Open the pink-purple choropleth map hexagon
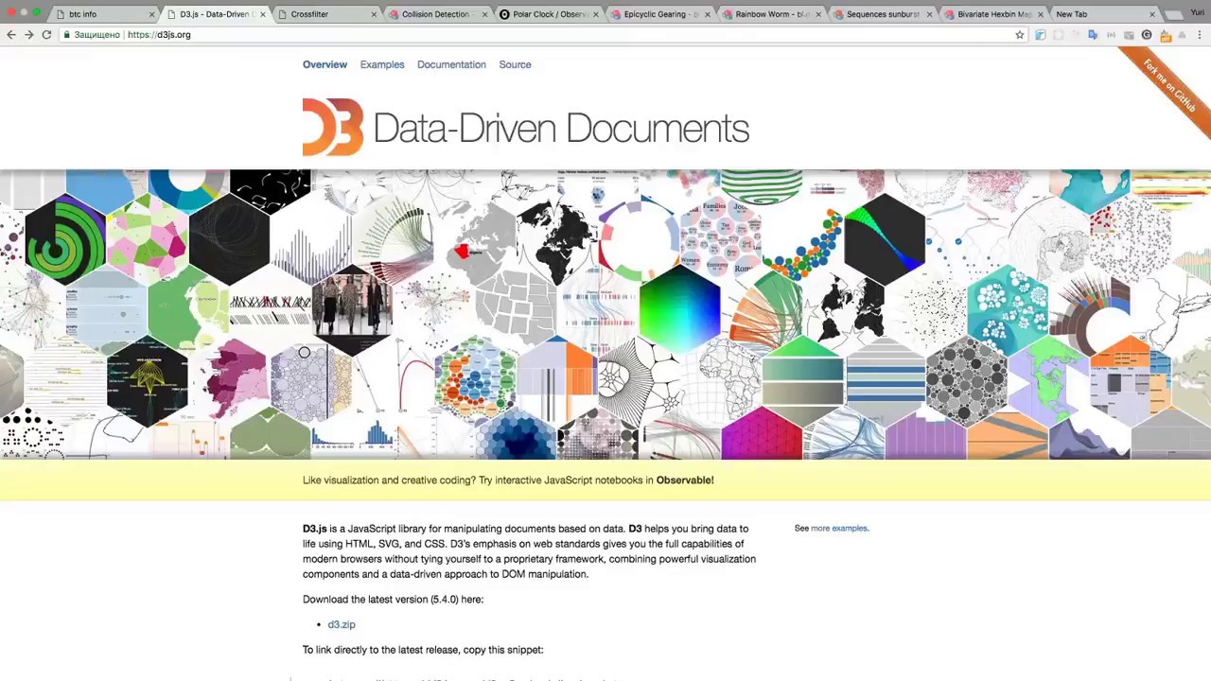 coord(229,381)
